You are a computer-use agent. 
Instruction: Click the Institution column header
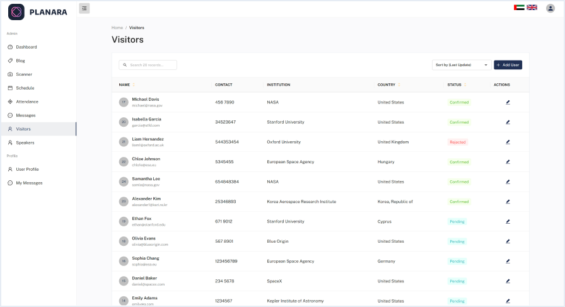coord(278,84)
